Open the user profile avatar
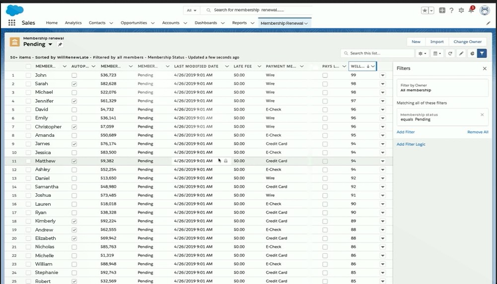The height and width of the screenshot is (284, 497). [x=484, y=10]
